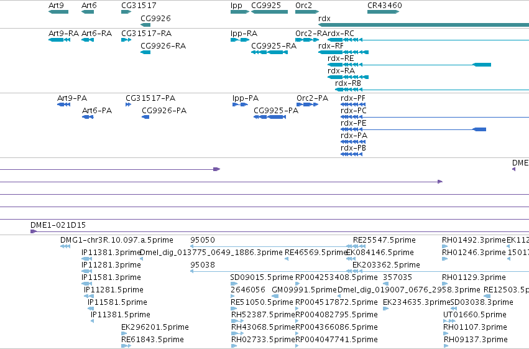The image size is (529, 349).
Task: Click the CG9925-PA protein glyph
Action: pyautogui.click(x=270, y=117)
